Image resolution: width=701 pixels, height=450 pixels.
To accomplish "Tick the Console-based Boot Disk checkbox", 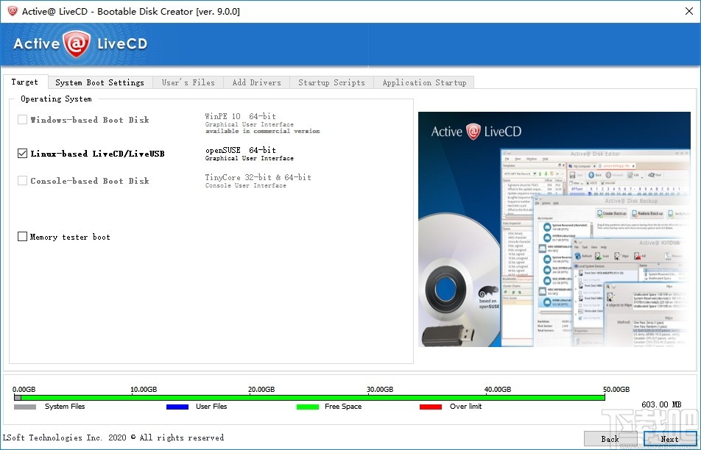I will pos(22,181).
